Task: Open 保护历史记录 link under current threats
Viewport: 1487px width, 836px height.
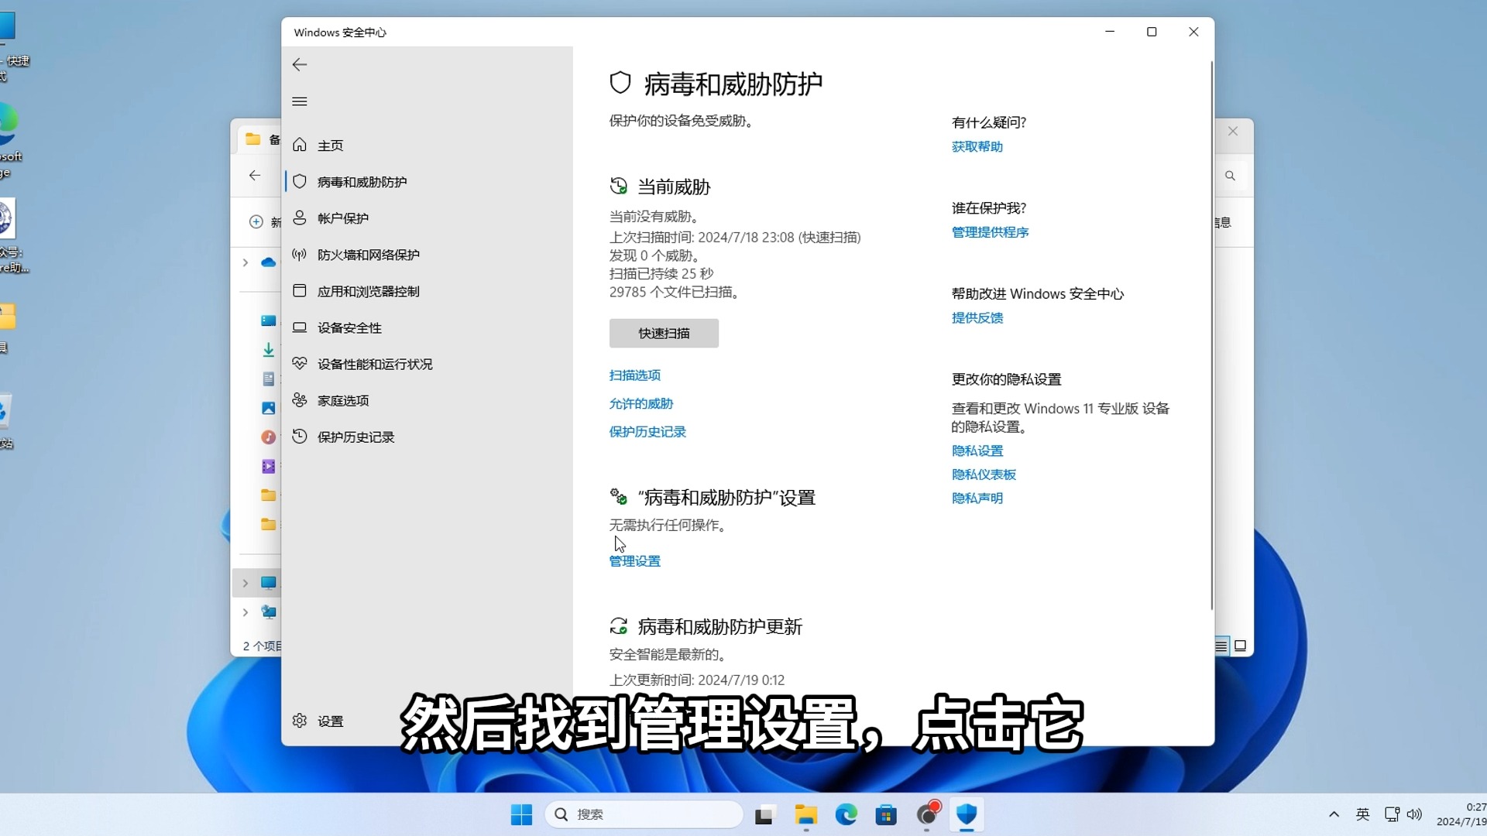Action: pos(647,432)
